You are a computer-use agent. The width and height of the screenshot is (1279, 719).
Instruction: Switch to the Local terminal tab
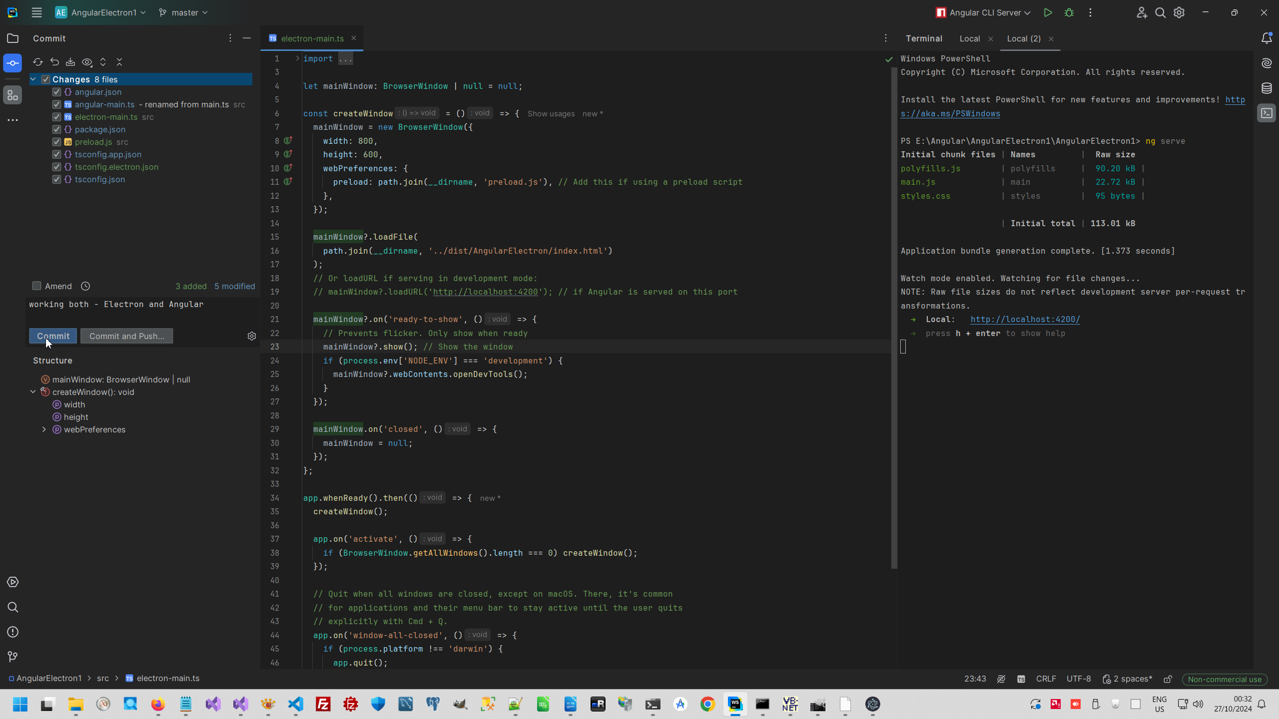(969, 38)
